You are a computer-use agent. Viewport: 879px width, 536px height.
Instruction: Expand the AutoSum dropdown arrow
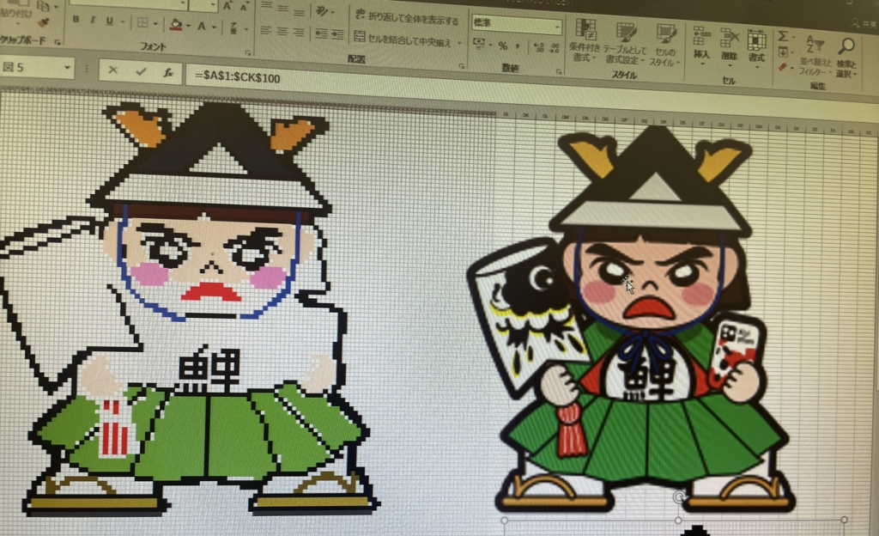pyautogui.click(x=794, y=38)
